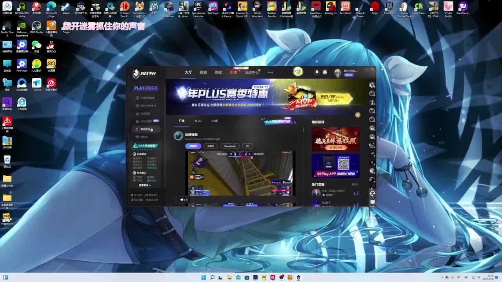
Task: Switch to the 活动中心 tab
Action: pos(251,72)
